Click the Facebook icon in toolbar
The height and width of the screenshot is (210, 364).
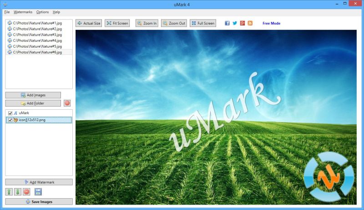tap(227, 23)
